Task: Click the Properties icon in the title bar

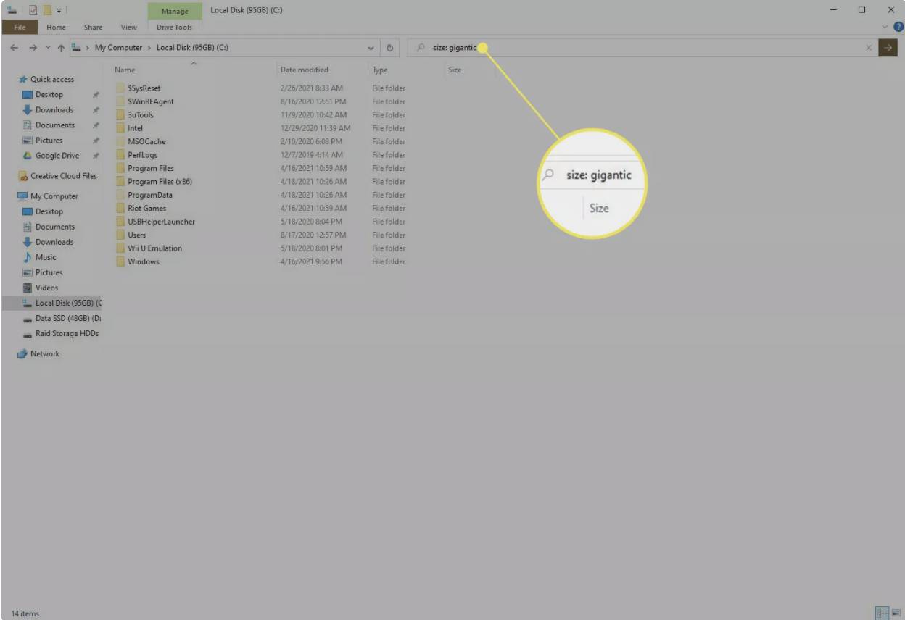Action: pos(31,9)
